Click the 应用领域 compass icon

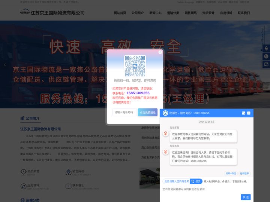[x=23, y=186]
